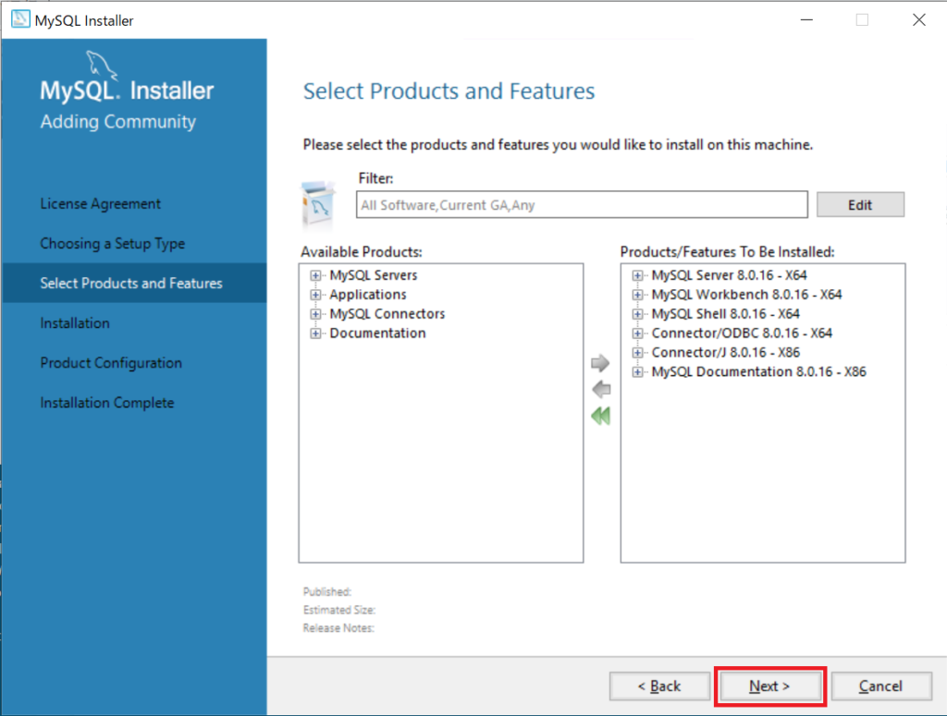Select Connector/J 8.0.16 - X86 item
Image resolution: width=947 pixels, height=716 pixels.
coord(725,353)
